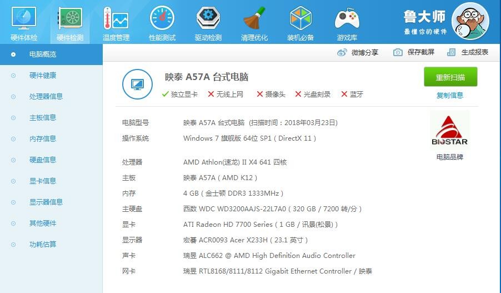Click the 保存截屏 camera icon
The height and width of the screenshot is (293, 501).
[398, 52]
